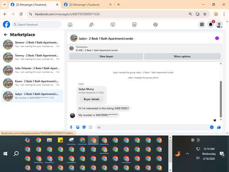The image size is (229, 172).
Task: Choose a GIF icon in composer
Action: (91, 127)
